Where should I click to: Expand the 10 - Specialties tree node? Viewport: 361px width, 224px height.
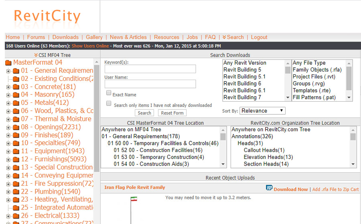click(8, 144)
